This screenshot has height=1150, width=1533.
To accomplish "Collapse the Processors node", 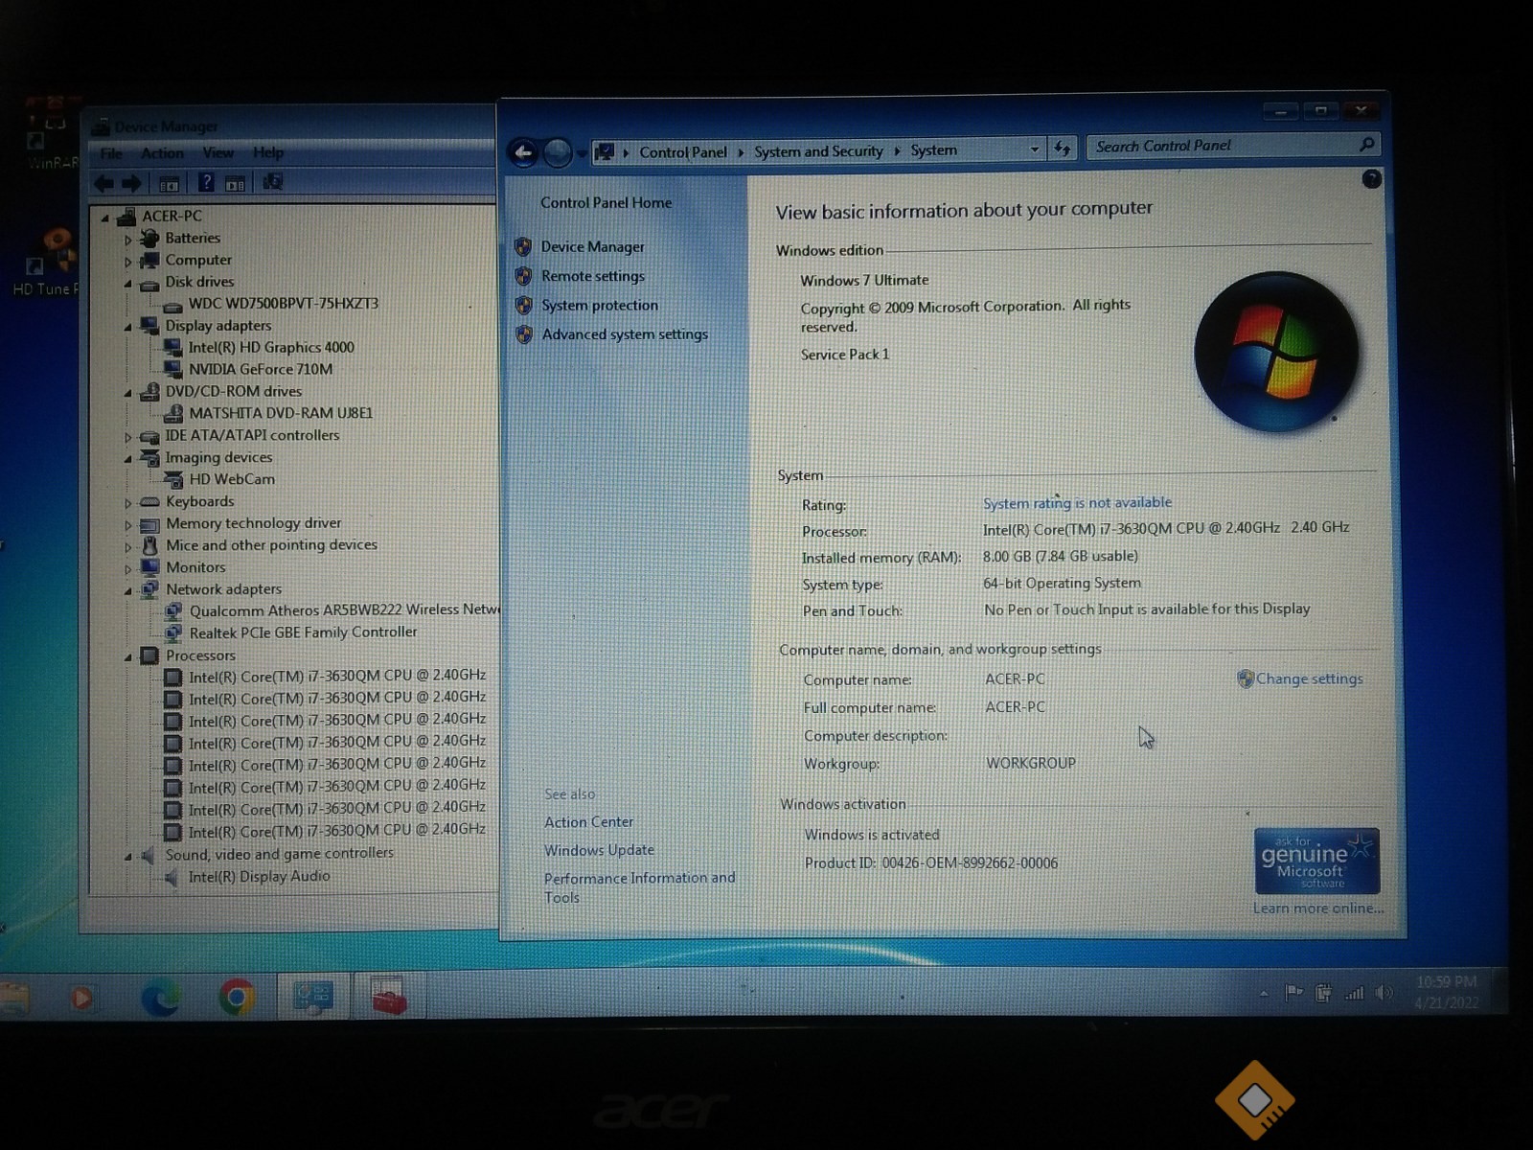I will (127, 657).
